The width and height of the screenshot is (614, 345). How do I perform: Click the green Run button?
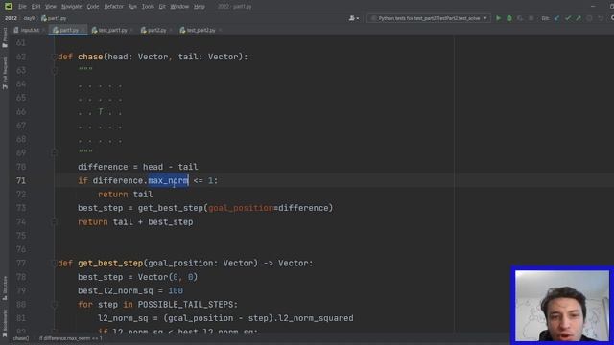(x=498, y=18)
